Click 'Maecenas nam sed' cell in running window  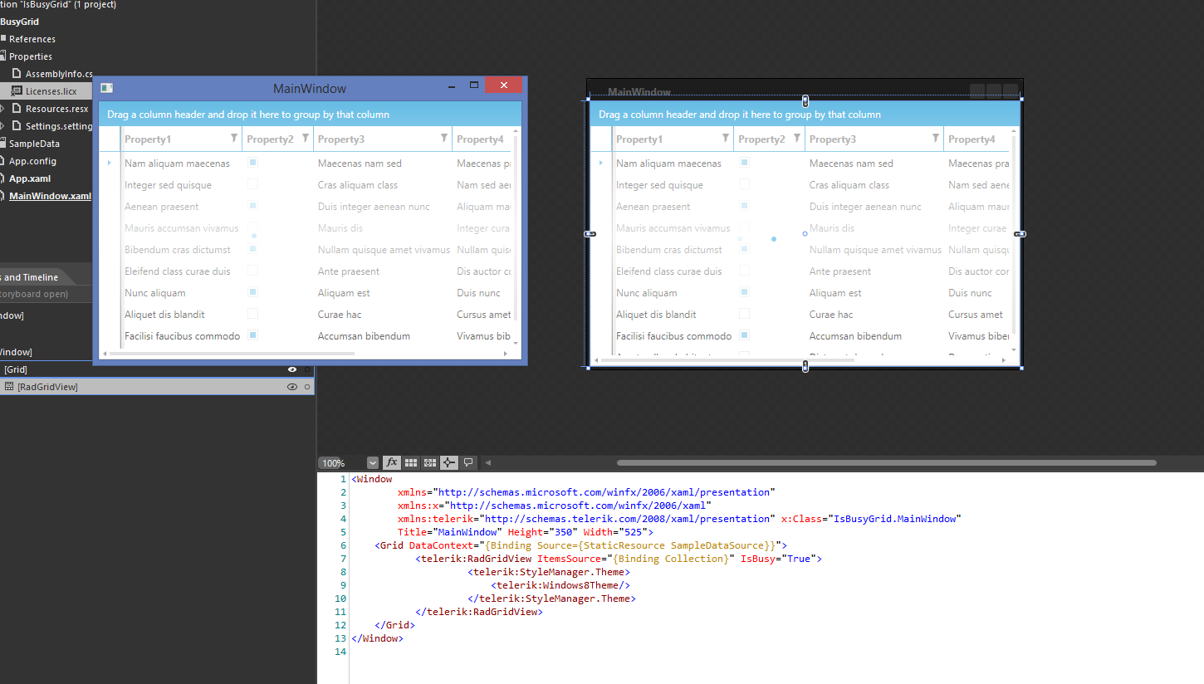pos(360,164)
